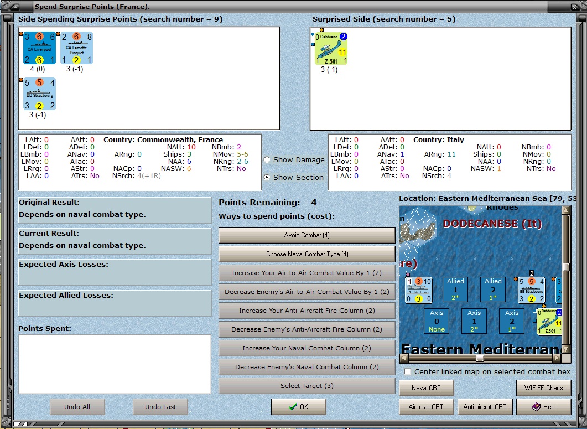This screenshot has height=429, width=587.
Task: Select the CA Lamotte-Picquet ship counter
Action: coord(77,48)
